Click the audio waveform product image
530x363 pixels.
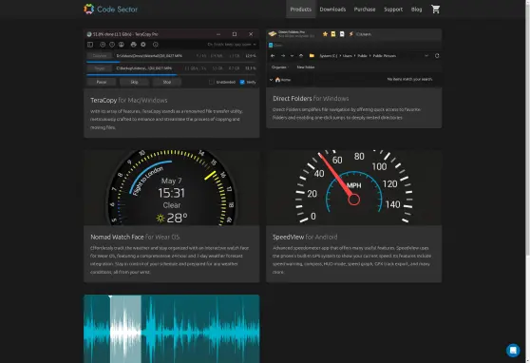171,329
